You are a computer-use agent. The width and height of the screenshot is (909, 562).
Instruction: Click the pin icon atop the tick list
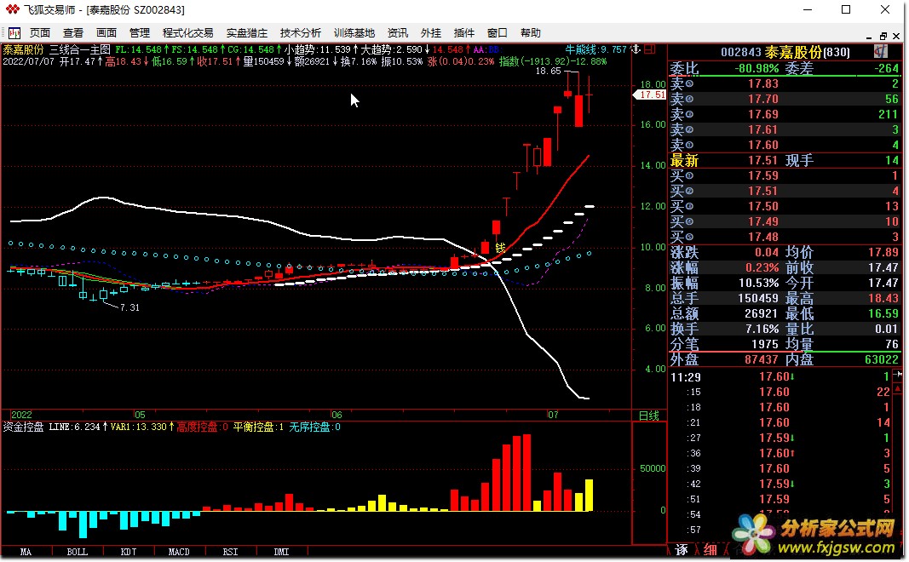(x=899, y=375)
